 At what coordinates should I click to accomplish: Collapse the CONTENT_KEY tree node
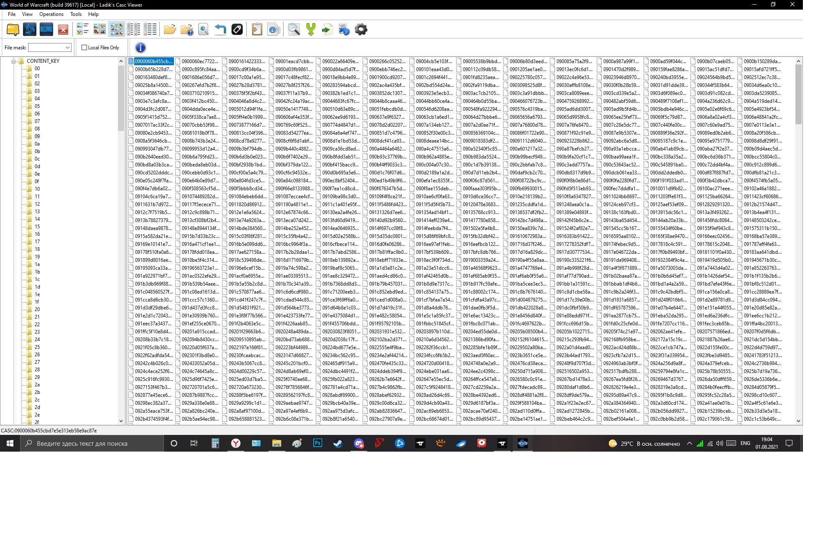(x=13, y=61)
